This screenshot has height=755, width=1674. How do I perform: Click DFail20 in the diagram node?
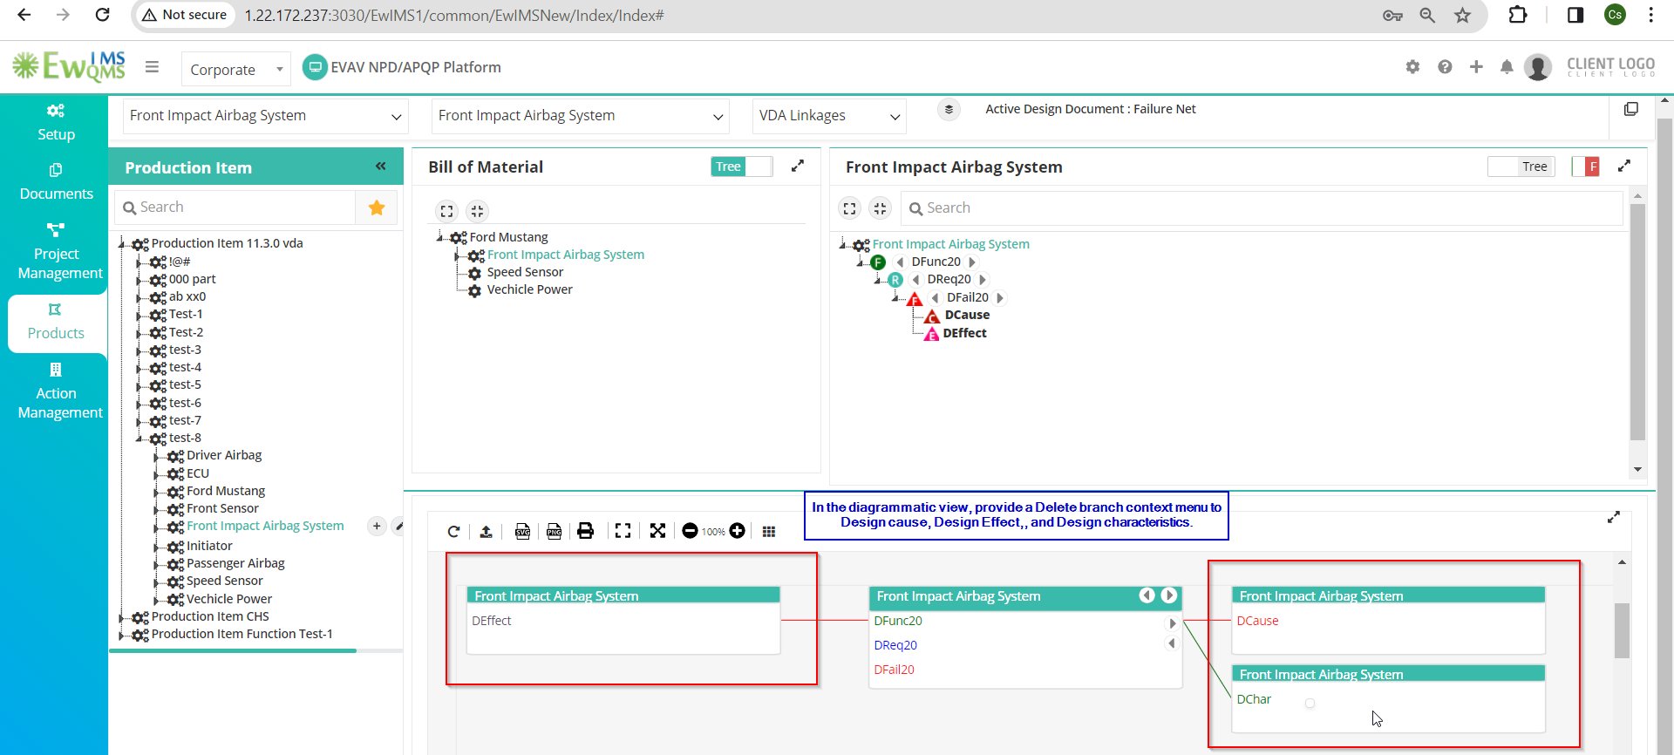tap(894, 670)
